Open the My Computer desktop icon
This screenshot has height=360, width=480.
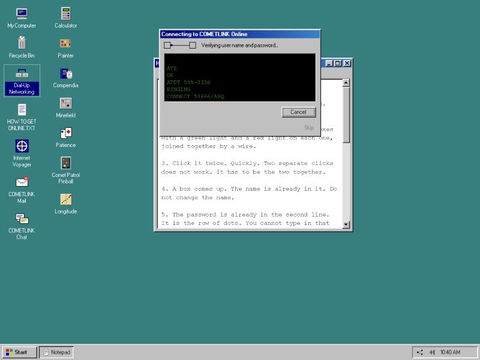(22, 18)
